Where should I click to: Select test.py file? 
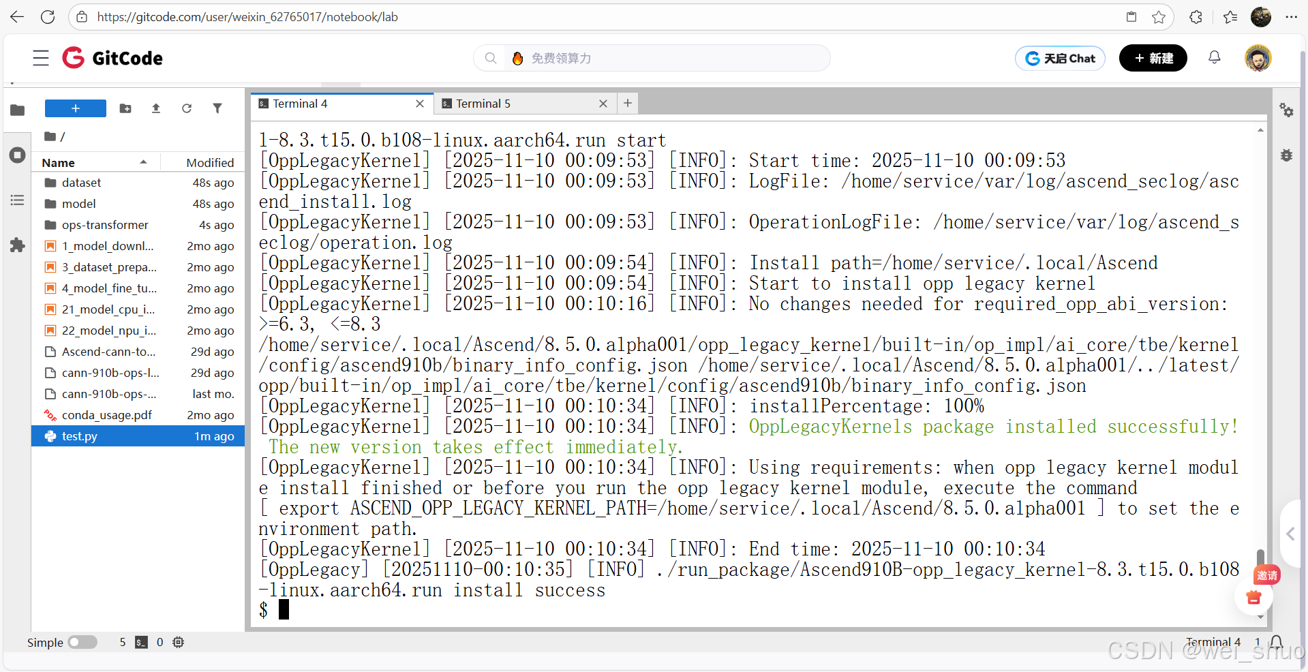tap(138, 436)
